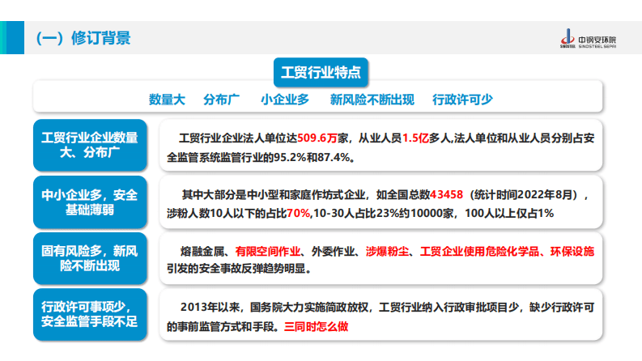Click the red text '工贸企业使用危险化学品'
The image size is (642, 361).
point(479,251)
